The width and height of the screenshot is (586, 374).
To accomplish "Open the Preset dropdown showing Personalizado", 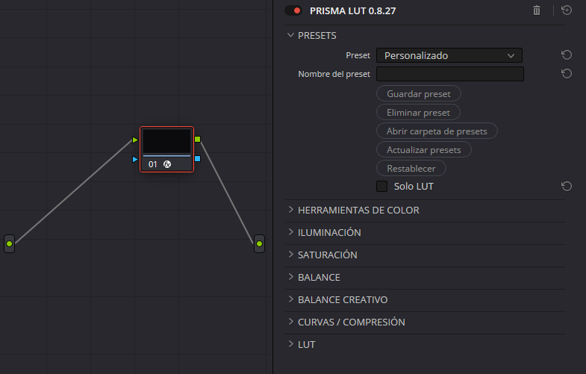I will [449, 55].
